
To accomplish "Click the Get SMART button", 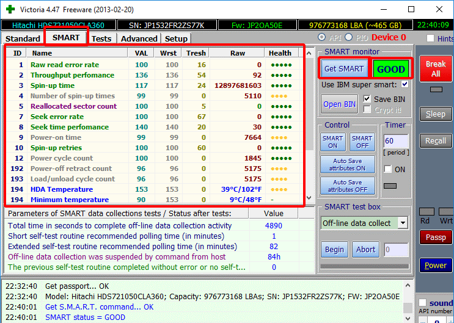I will coord(344,68).
